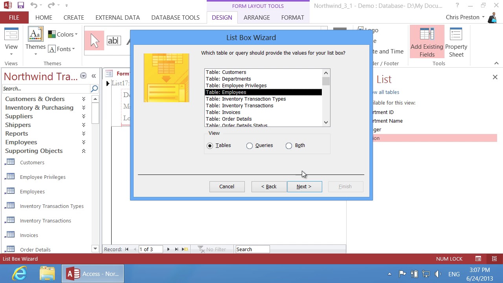Open the Employee Privileges table in navigation pane
Viewport: 503px width, 283px height.
pos(43,177)
